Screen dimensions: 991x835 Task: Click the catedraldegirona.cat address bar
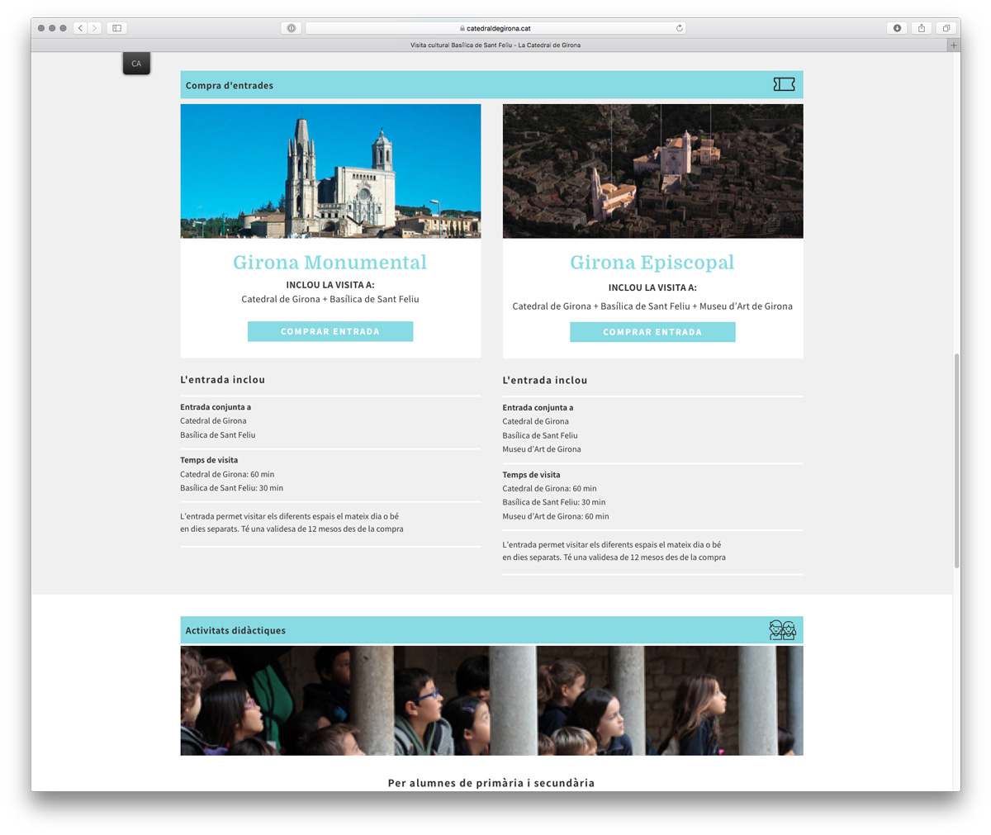click(495, 28)
